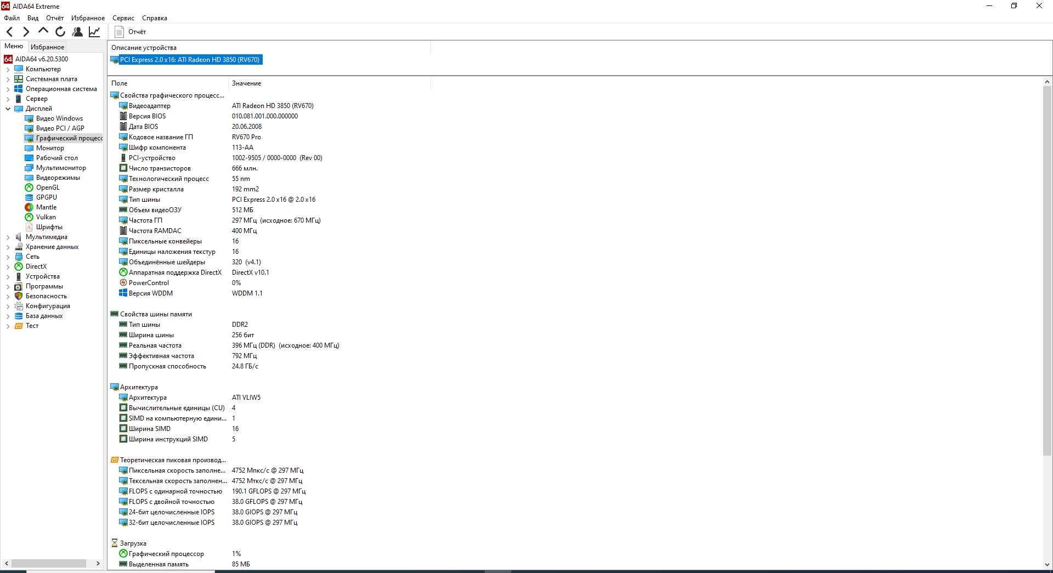Go forward with the right arrow toolbar icon
The image size is (1053, 573).
[x=26, y=32]
